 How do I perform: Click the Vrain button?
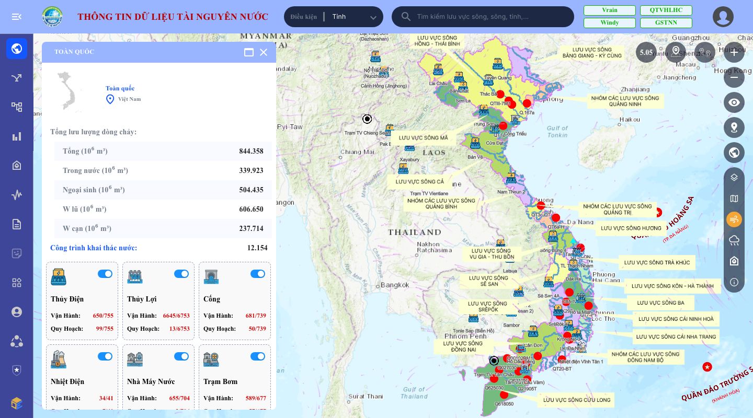(610, 10)
